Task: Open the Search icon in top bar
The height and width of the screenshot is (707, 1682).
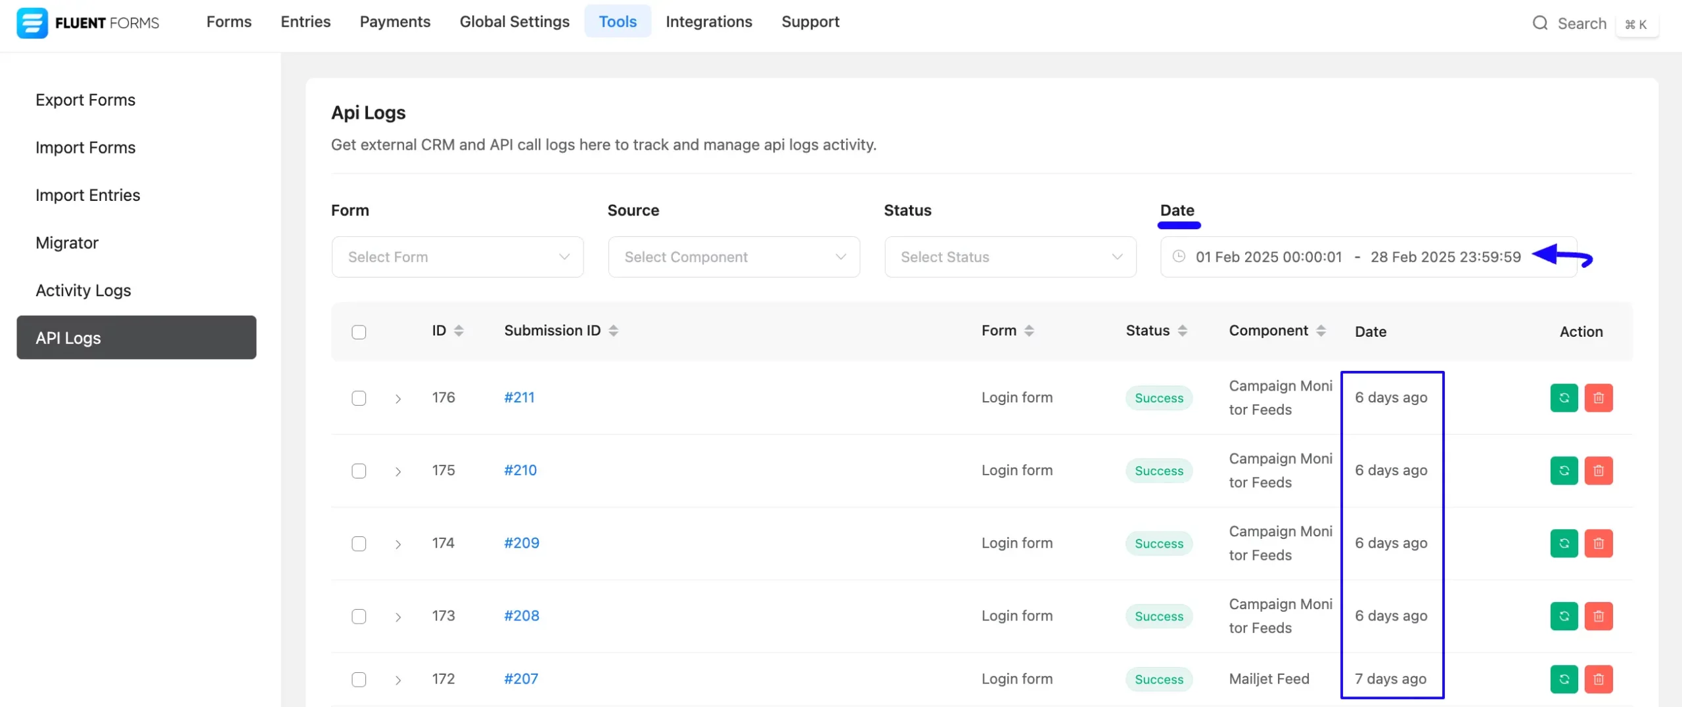Action: (1540, 22)
